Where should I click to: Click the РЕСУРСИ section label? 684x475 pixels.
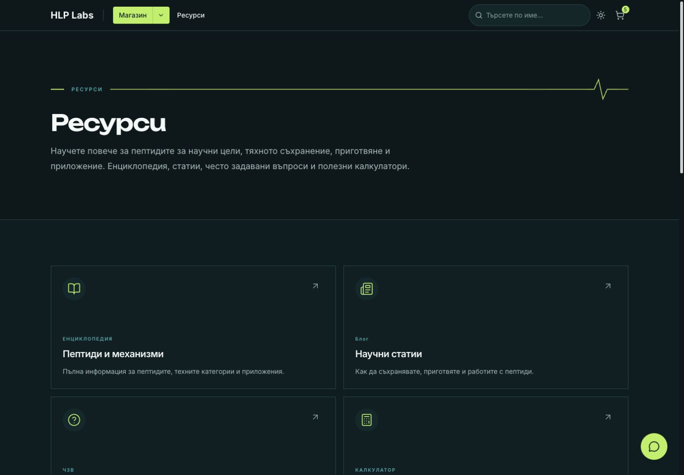click(87, 89)
